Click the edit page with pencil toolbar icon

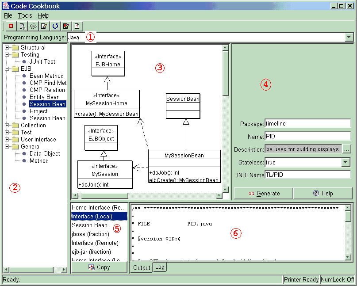click(x=44, y=26)
